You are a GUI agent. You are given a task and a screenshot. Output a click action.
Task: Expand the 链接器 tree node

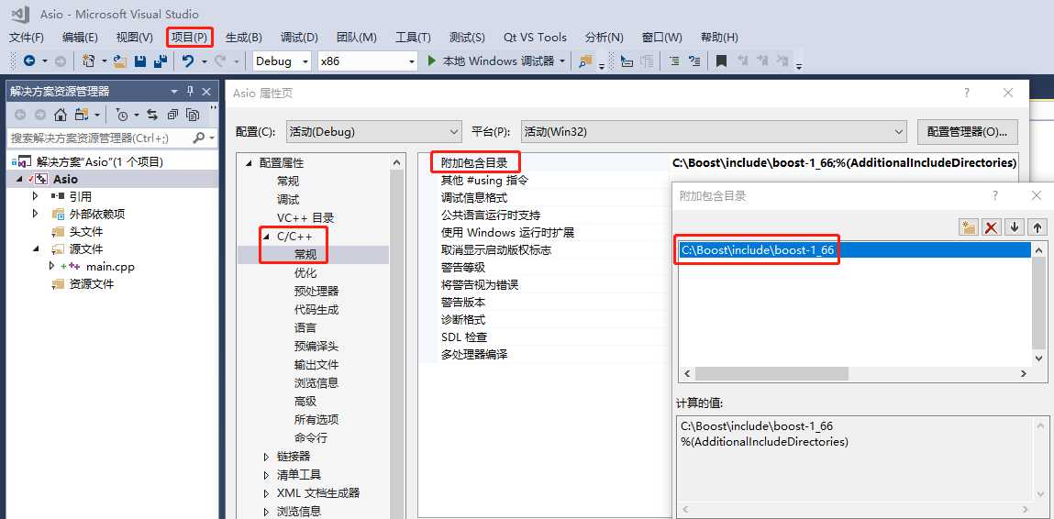[268, 457]
